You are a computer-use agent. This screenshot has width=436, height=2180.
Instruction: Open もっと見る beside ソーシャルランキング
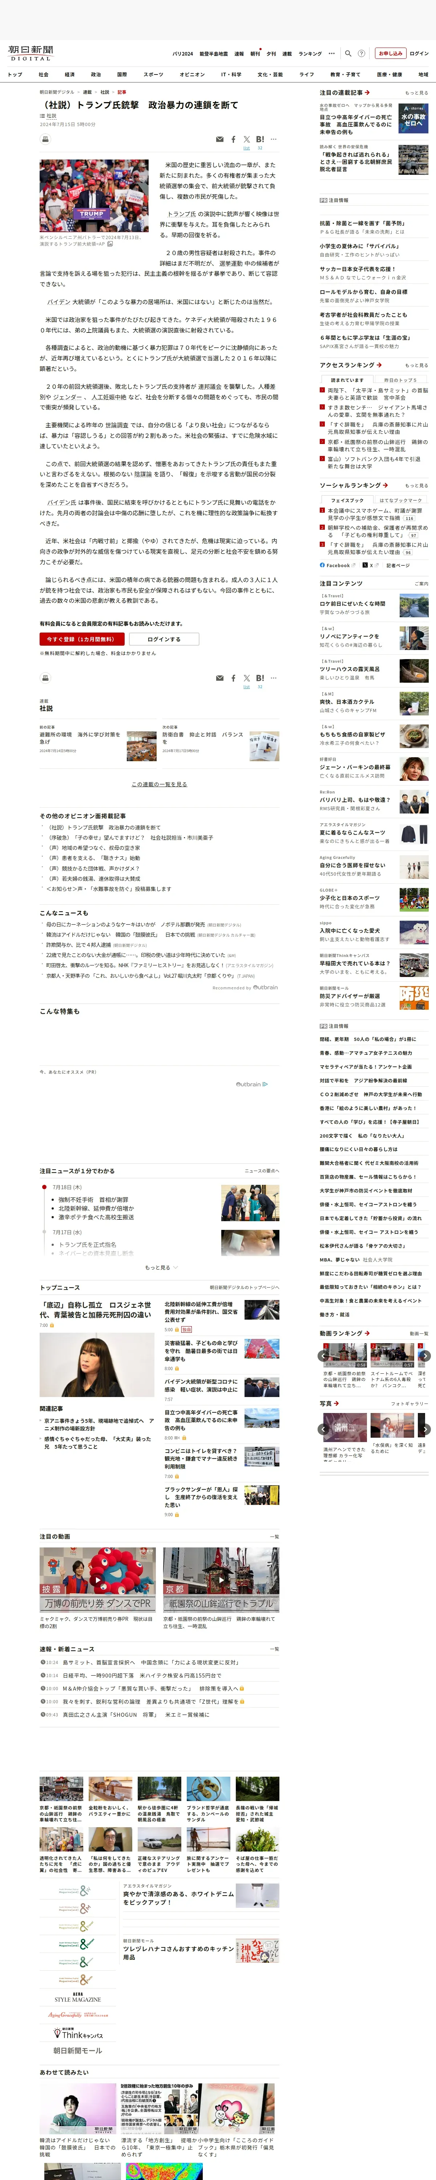click(416, 486)
